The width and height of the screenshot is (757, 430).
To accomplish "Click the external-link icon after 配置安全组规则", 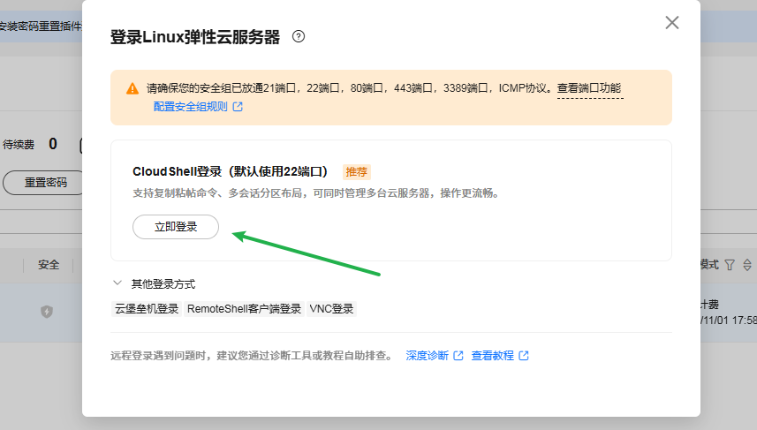I will click(x=238, y=107).
